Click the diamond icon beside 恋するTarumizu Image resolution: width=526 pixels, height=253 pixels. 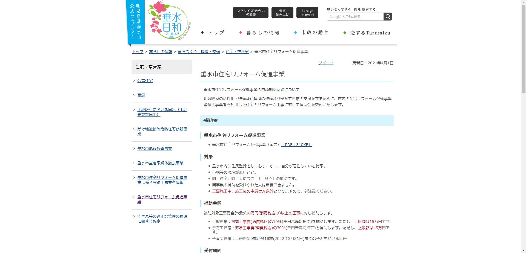coord(345,33)
